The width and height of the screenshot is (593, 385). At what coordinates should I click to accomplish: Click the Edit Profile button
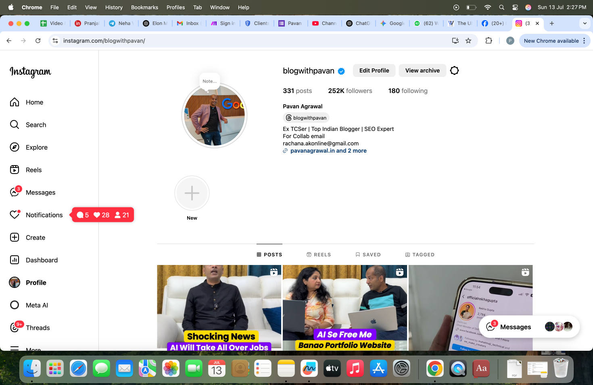[374, 70]
